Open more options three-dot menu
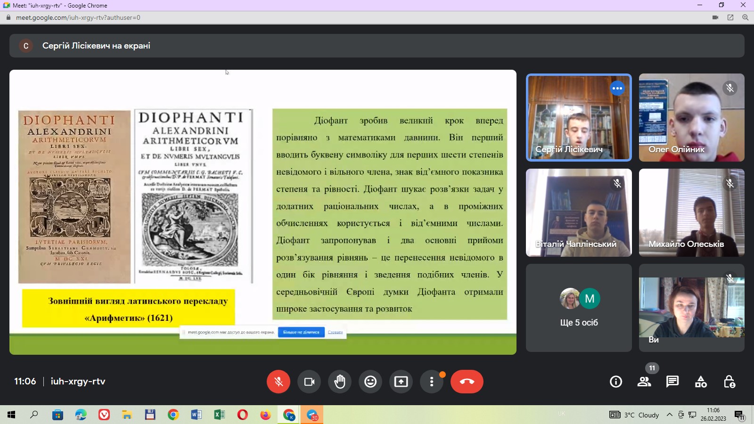Image resolution: width=754 pixels, height=424 pixels. [432, 382]
